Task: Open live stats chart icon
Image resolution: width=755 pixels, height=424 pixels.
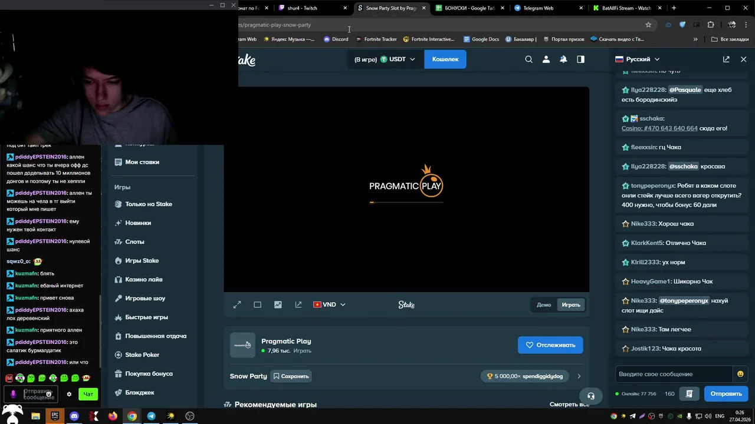Action: click(278, 304)
